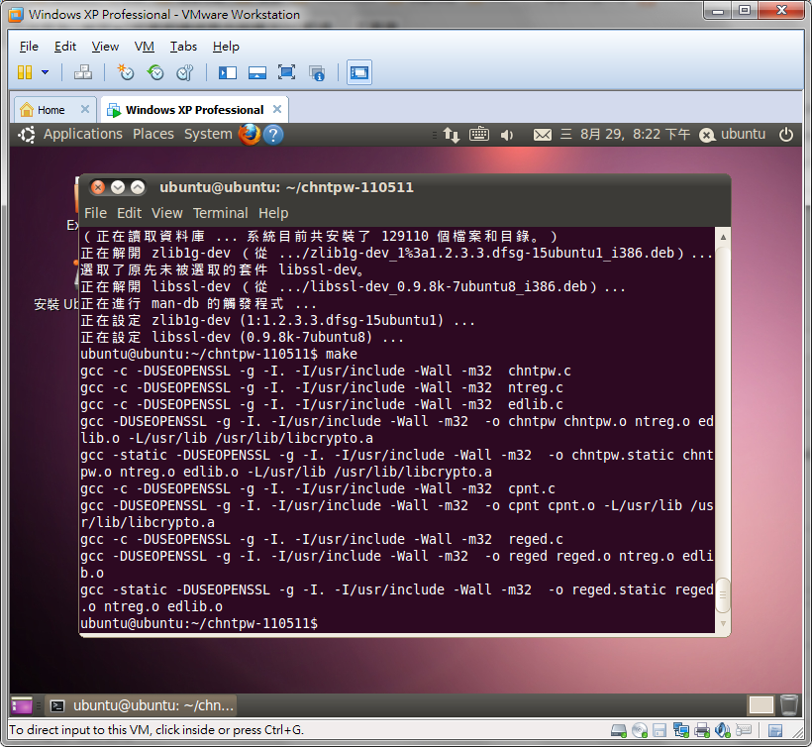Open terminal File menu
The image size is (812, 747).
point(95,213)
